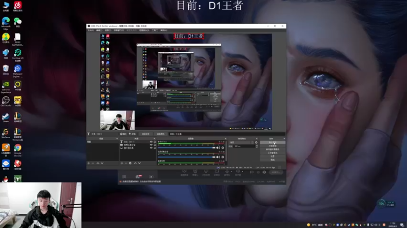Adjust transition duration stepper arrows
Image resolution: width=407 pixels, height=228 pixels.
click(x=257, y=146)
